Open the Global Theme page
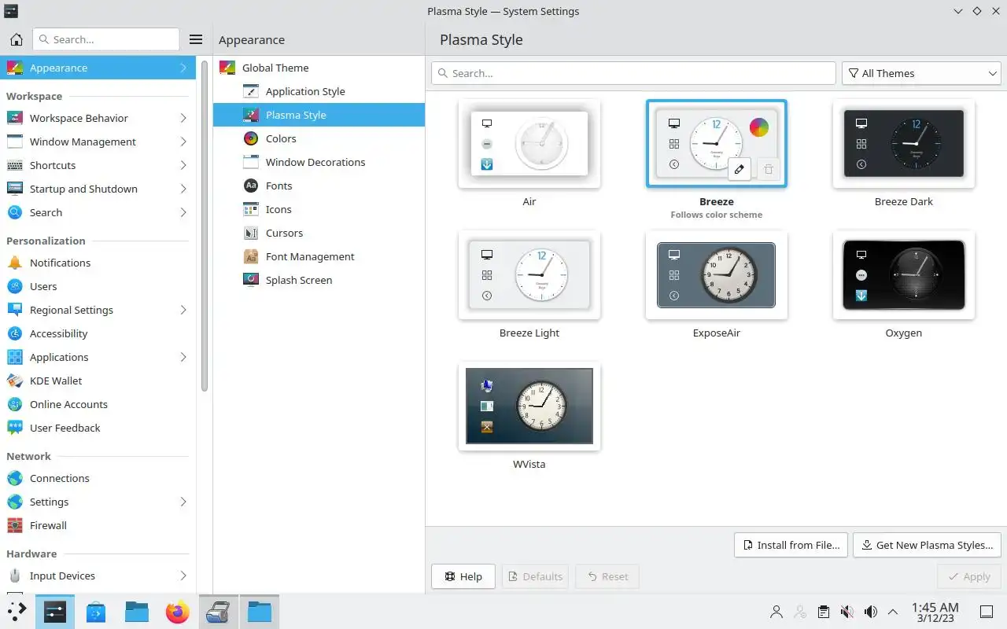 coord(319,68)
